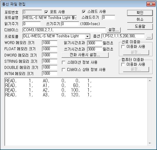Open the 프로토콜 dropdown list

pyautogui.click(x=87, y=36)
